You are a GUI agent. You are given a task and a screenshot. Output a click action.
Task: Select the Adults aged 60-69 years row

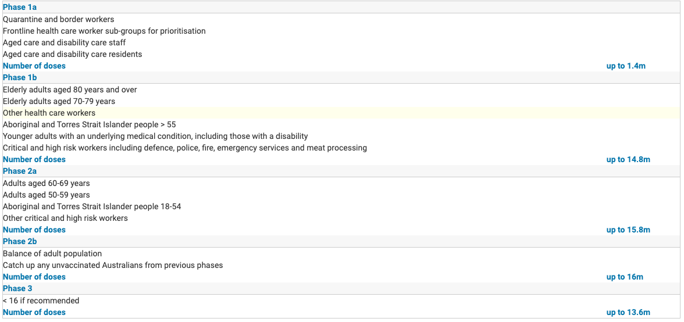[47, 183]
